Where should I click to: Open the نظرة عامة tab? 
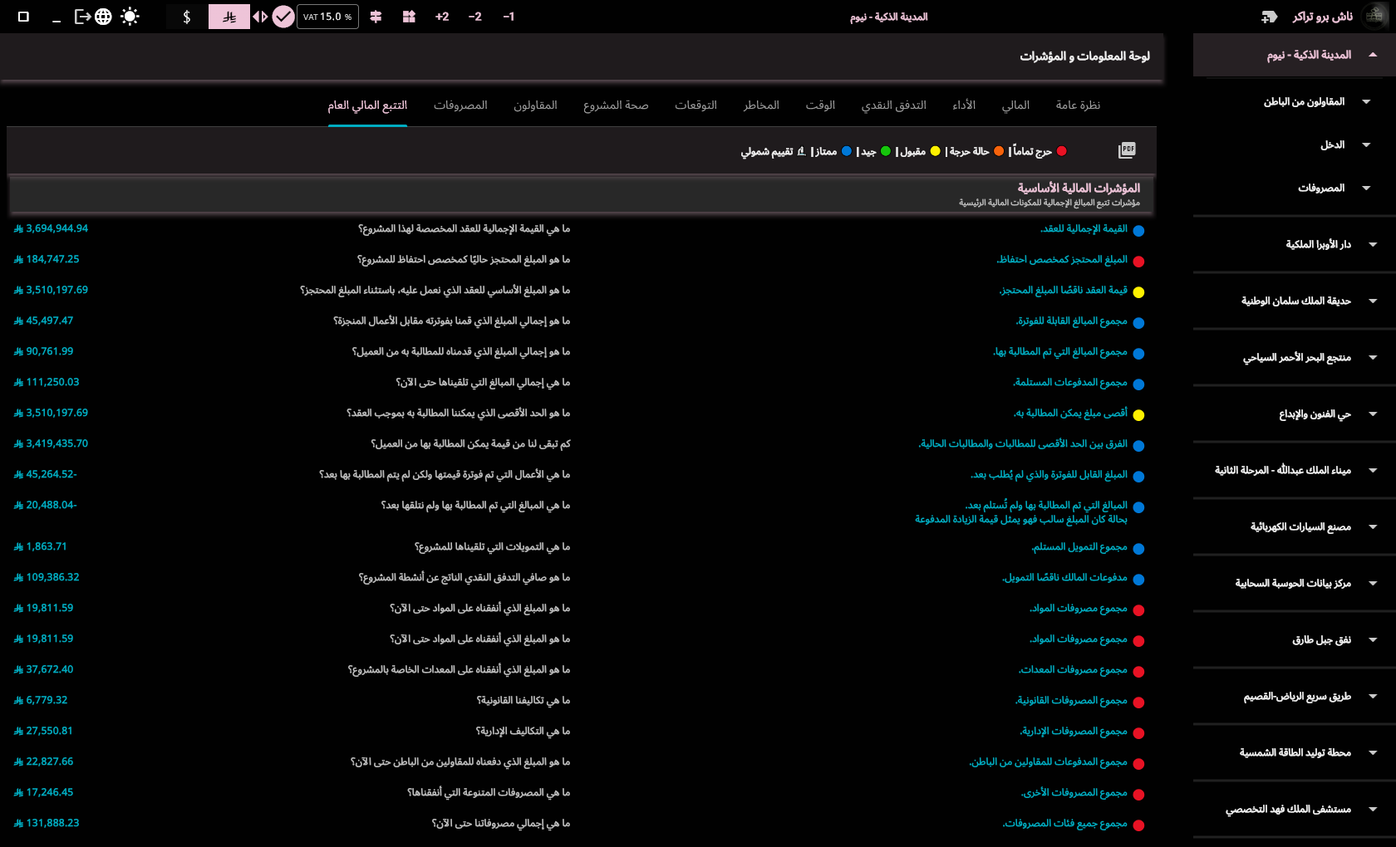click(x=1078, y=105)
